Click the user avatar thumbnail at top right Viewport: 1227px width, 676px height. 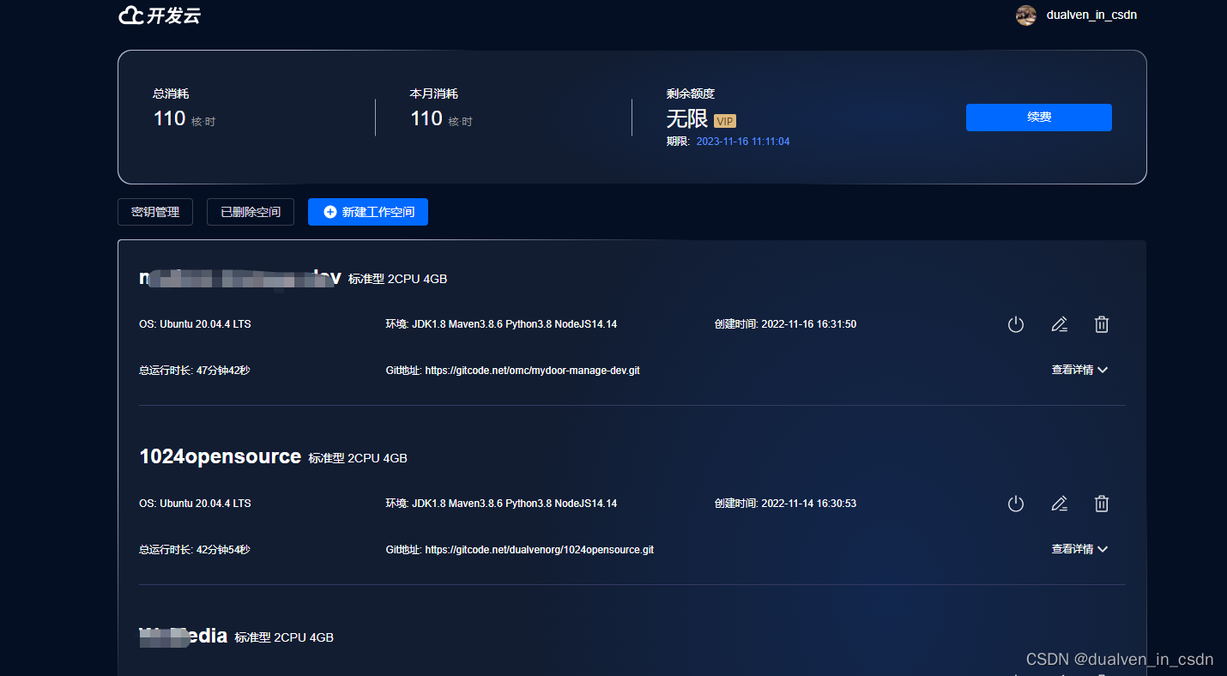(x=1025, y=15)
